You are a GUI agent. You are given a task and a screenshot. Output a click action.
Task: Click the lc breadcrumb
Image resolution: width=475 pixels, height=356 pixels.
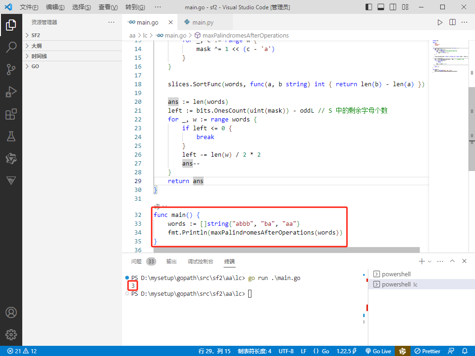pyautogui.click(x=145, y=36)
